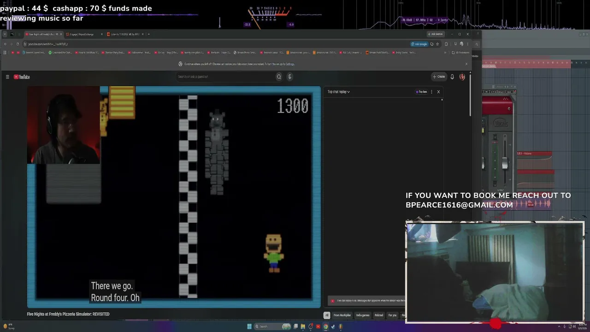Open File Explorer from the taskbar
The width and height of the screenshot is (590, 332).
303,326
